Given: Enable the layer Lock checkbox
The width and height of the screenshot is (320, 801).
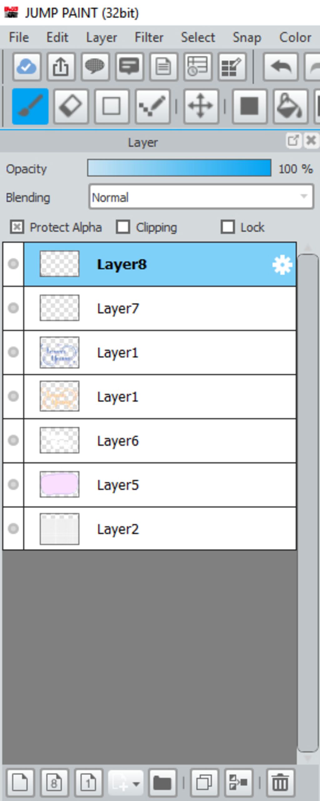Looking at the screenshot, I should point(227,227).
